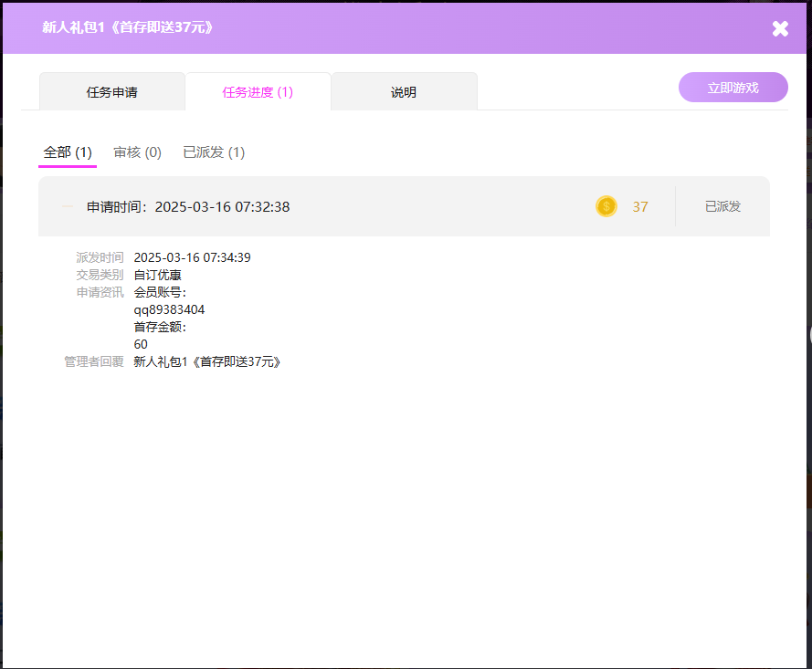Click the reward amount 37
Viewport: 812px width, 669px height.
point(639,206)
